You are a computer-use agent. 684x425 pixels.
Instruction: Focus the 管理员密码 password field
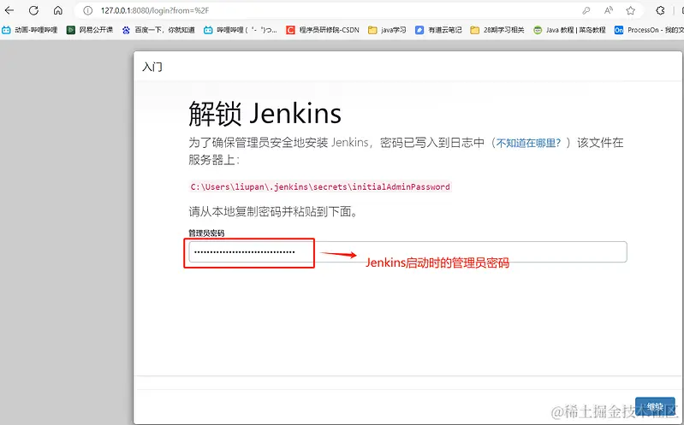(407, 252)
